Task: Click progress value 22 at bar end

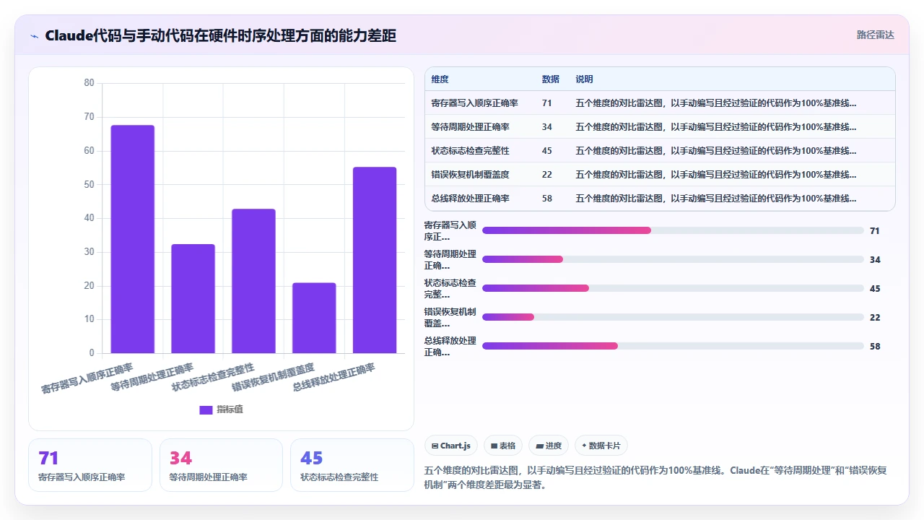Action: pyautogui.click(x=875, y=317)
